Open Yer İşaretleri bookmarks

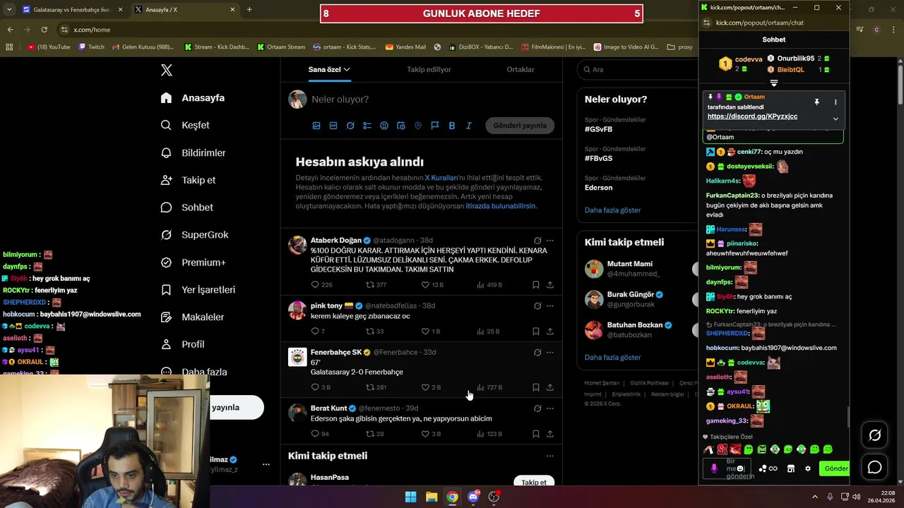click(198, 290)
